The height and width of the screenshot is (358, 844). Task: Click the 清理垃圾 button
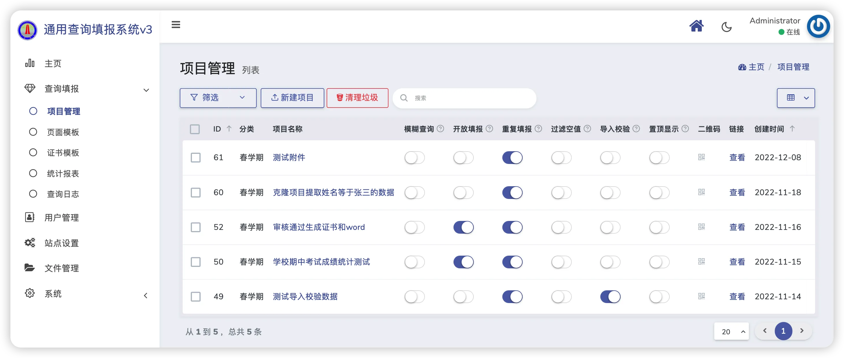click(357, 98)
